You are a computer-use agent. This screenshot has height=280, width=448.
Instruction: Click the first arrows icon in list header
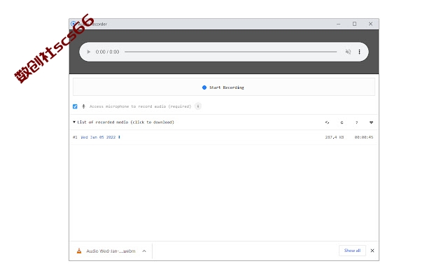click(327, 122)
